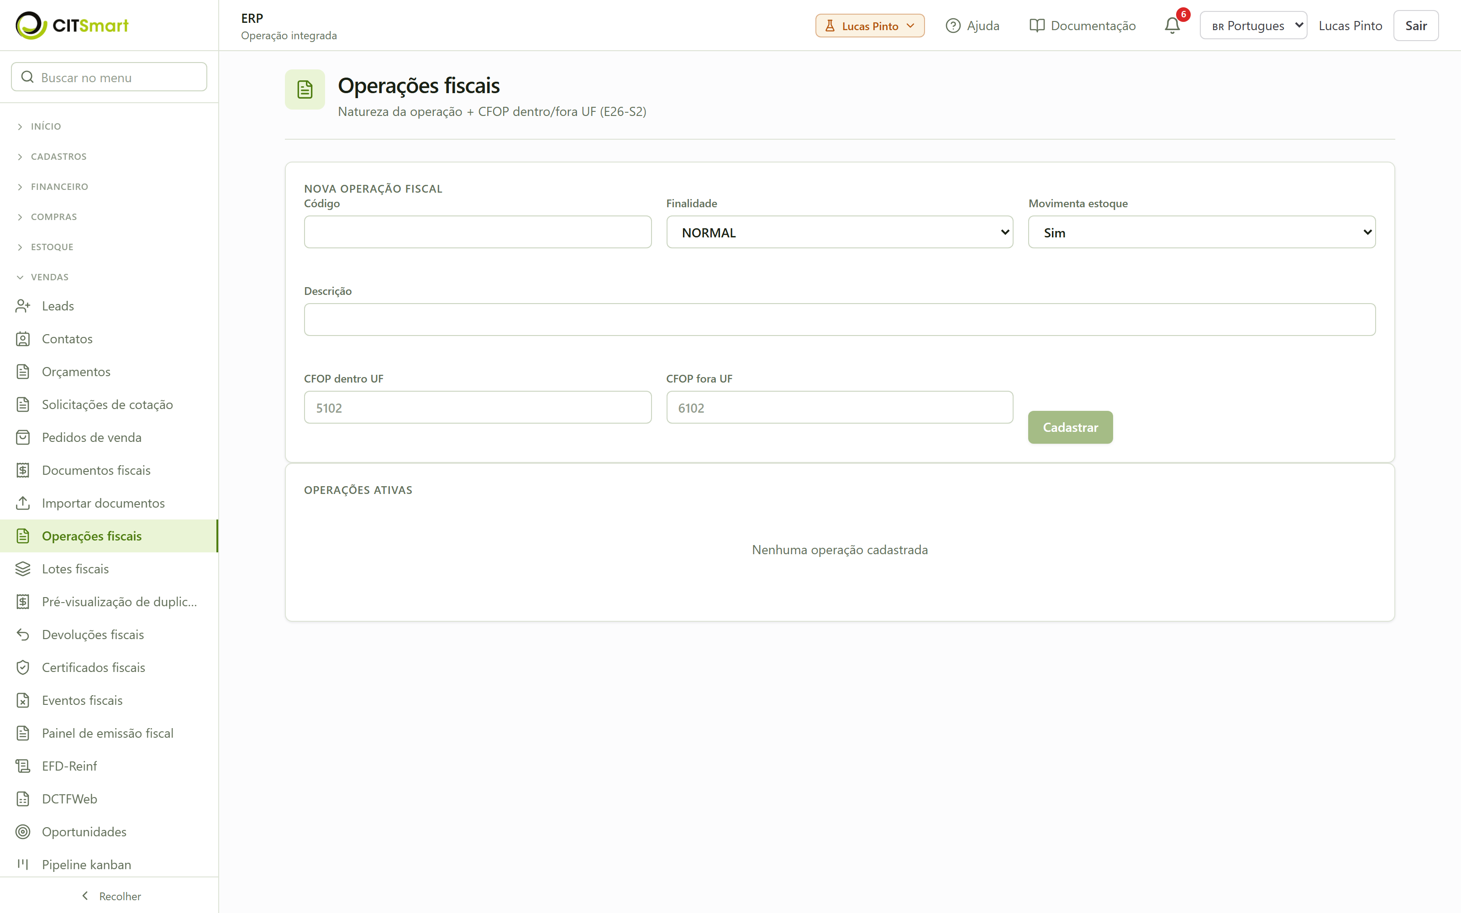Screen dimensions: 1461x913
Task: Click the Orçamentos document icon
Action: click(23, 372)
